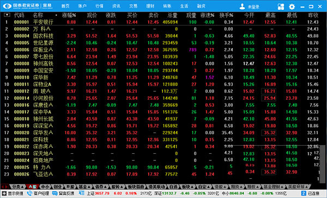
Task: Open the user account icon (未登录)
Action: pyautogui.click(x=242, y=7)
